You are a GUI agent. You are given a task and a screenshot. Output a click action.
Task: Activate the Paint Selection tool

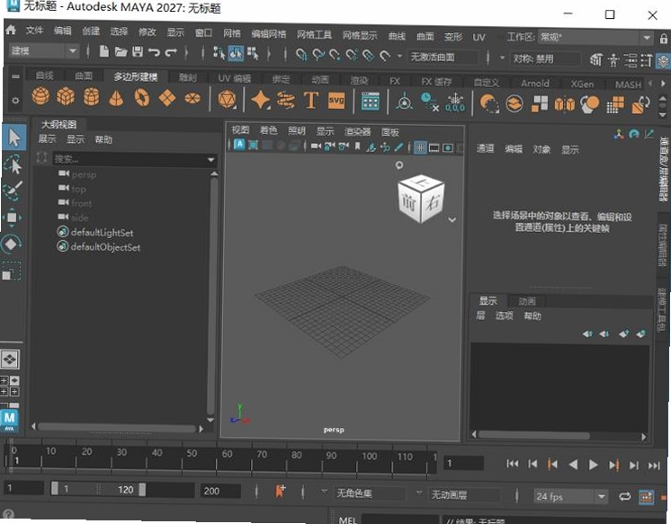(13, 191)
